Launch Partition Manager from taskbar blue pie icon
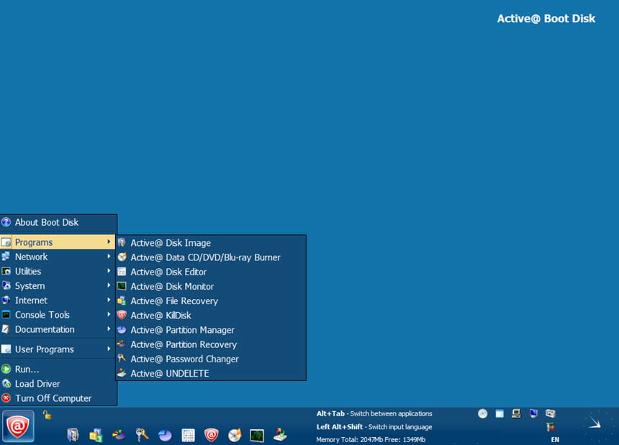This screenshot has width=619, height=445. [x=165, y=435]
